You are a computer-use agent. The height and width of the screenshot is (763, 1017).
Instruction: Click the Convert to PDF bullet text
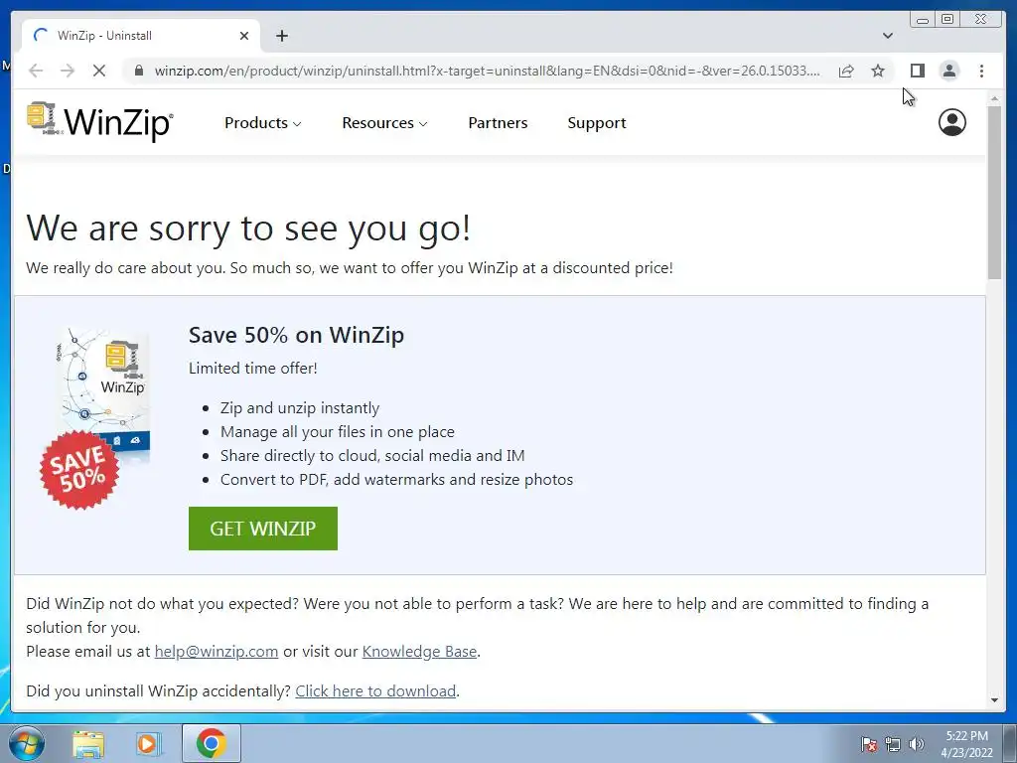396,480
